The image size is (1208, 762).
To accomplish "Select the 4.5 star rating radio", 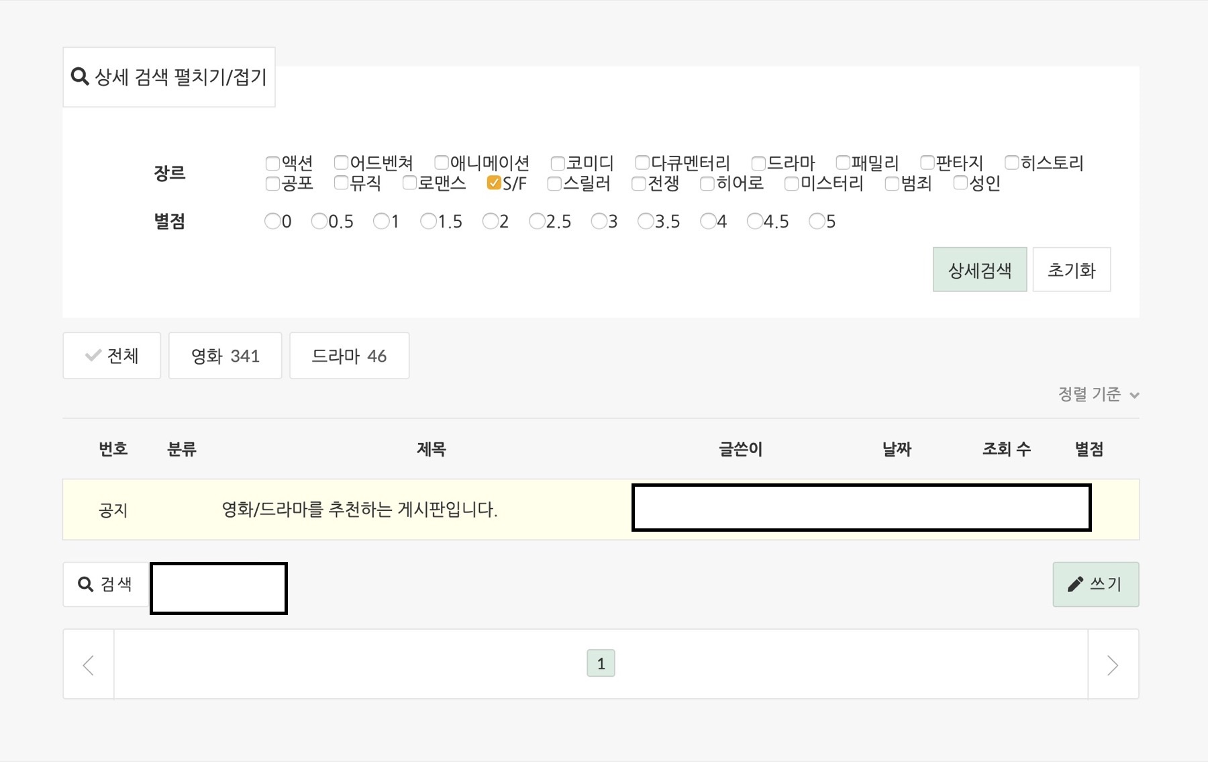I will [x=754, y=222].
